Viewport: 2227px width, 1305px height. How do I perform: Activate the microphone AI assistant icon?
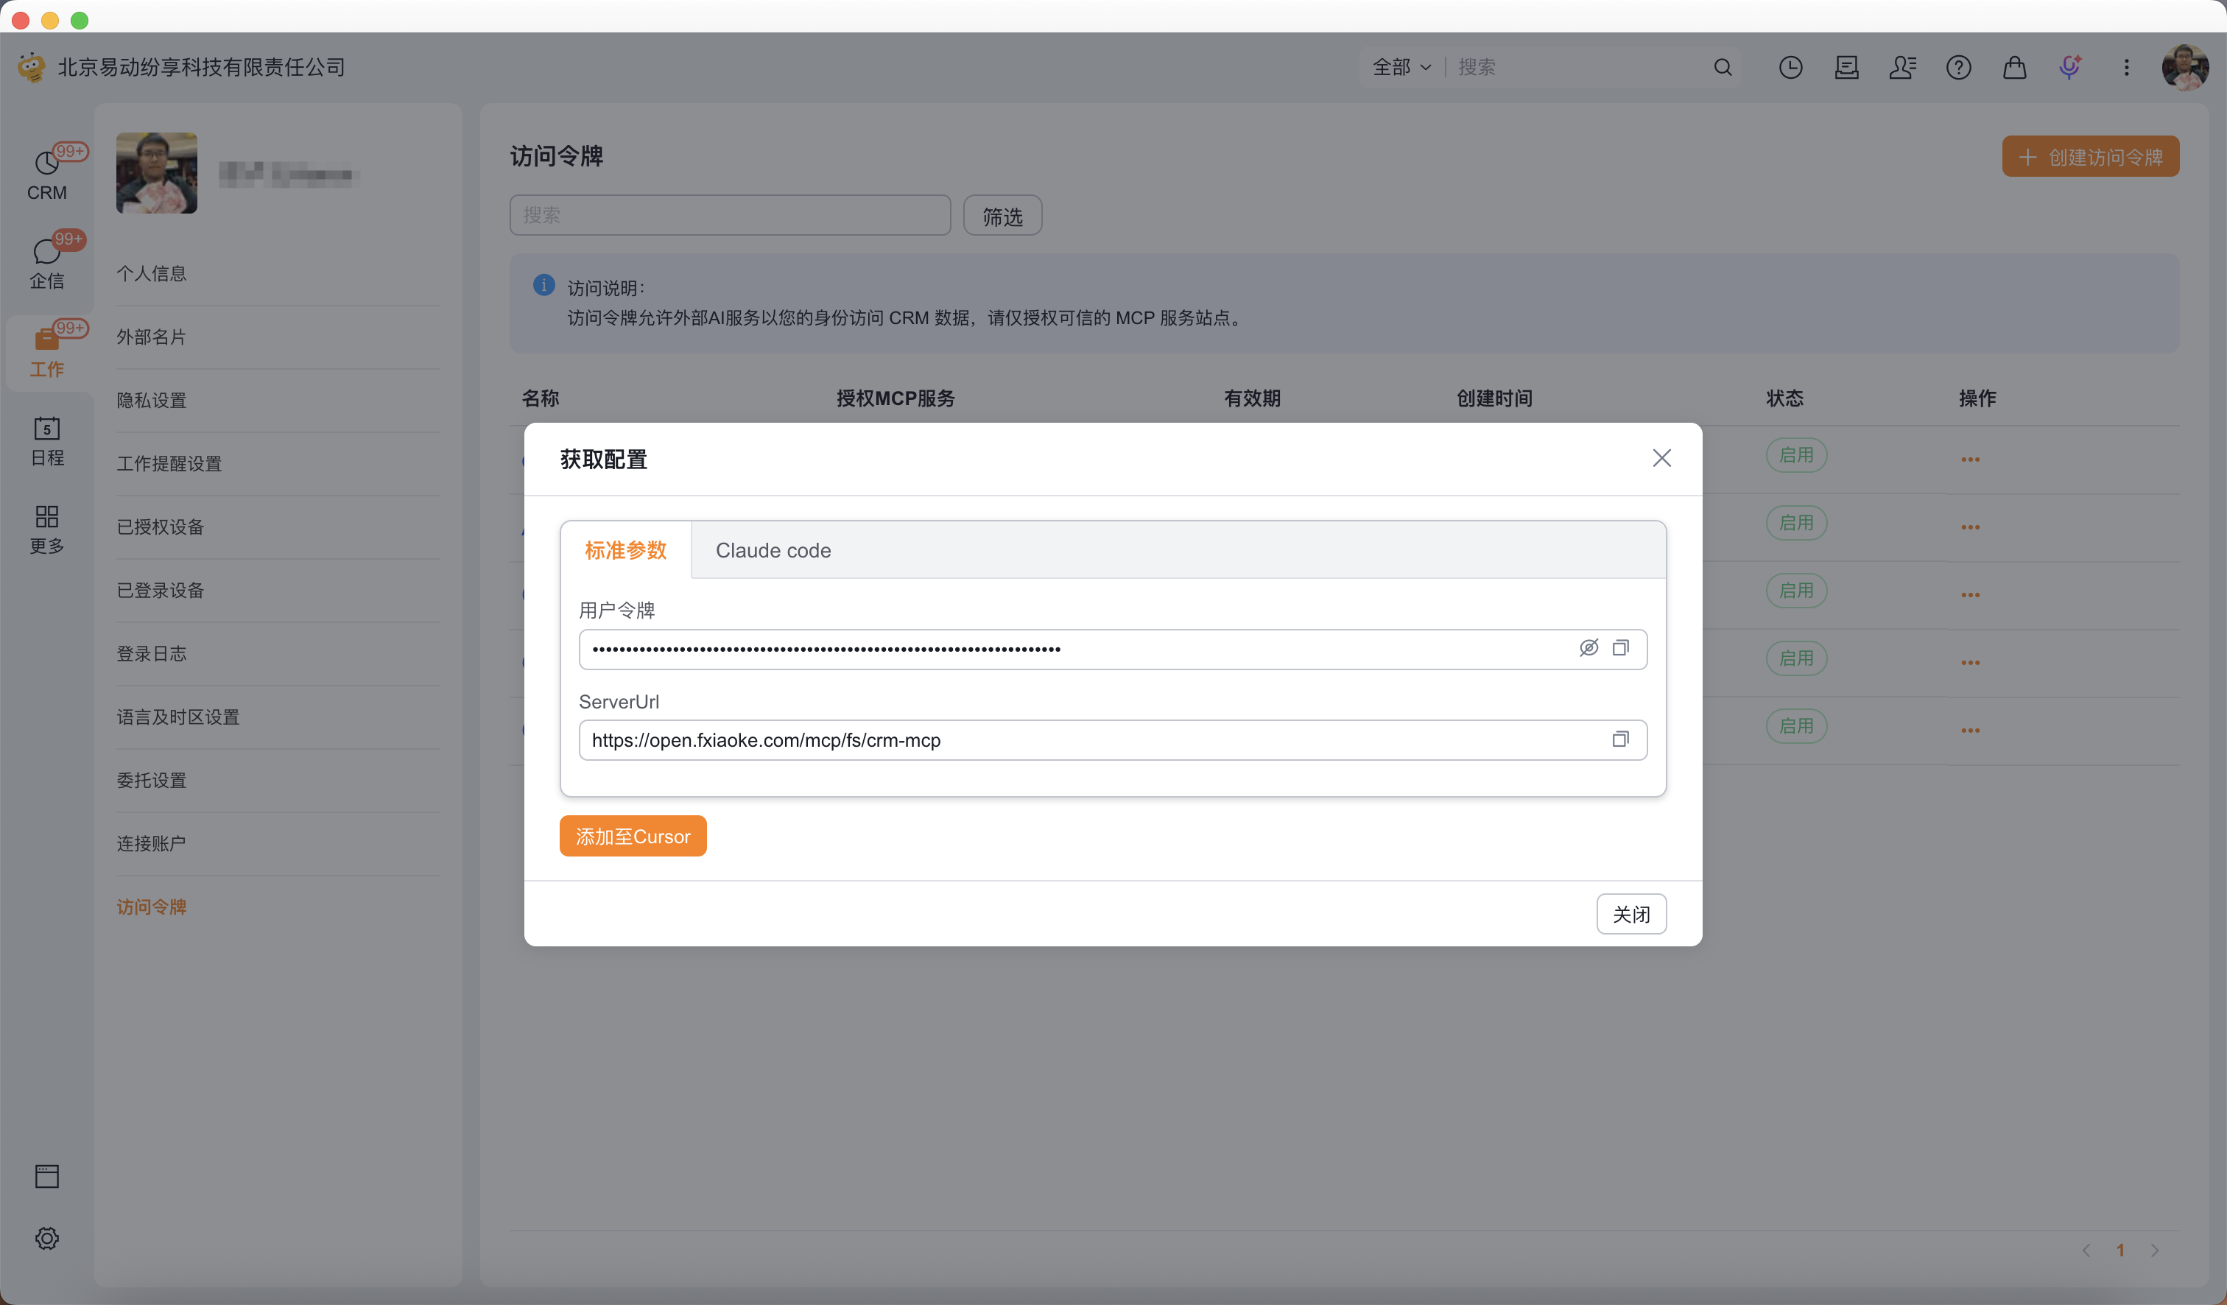point(2069,67)
